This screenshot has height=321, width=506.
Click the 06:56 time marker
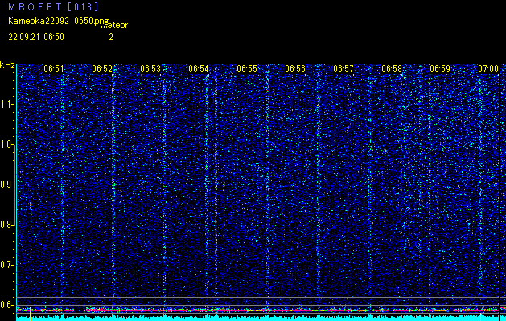pos(295,68)
